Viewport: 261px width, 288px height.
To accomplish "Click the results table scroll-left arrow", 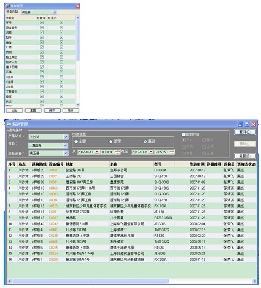I will (x=10, y=281).
